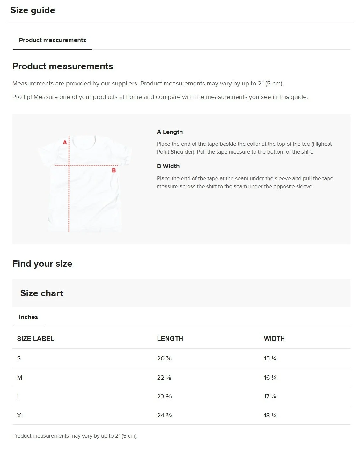Select the XL size label in the table
Screen dimensions: 361x465
coord(21,416)
